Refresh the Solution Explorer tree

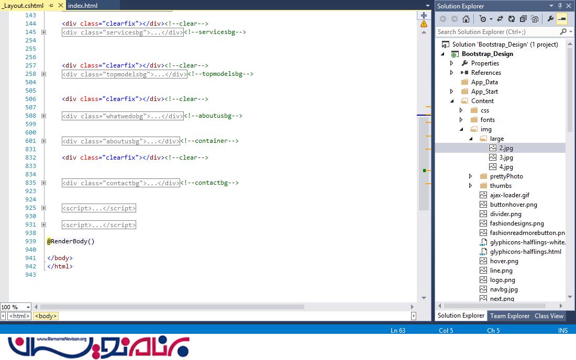[x=511, y=19]
